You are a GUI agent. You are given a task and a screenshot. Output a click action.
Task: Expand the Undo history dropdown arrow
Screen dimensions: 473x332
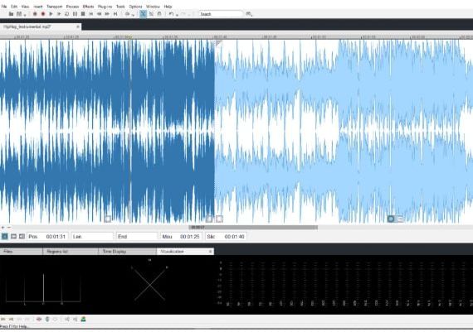(x=177, y=14)
